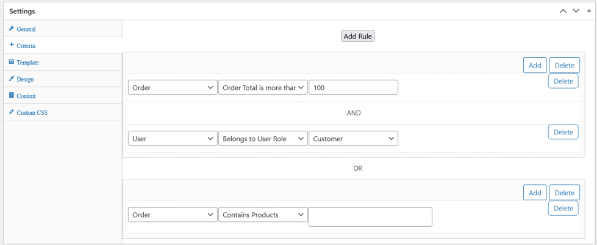This screenshot has height=245, width=597.
Task: Expand the 'Contains Products' dropdown
Action: (x=262, y=215)
